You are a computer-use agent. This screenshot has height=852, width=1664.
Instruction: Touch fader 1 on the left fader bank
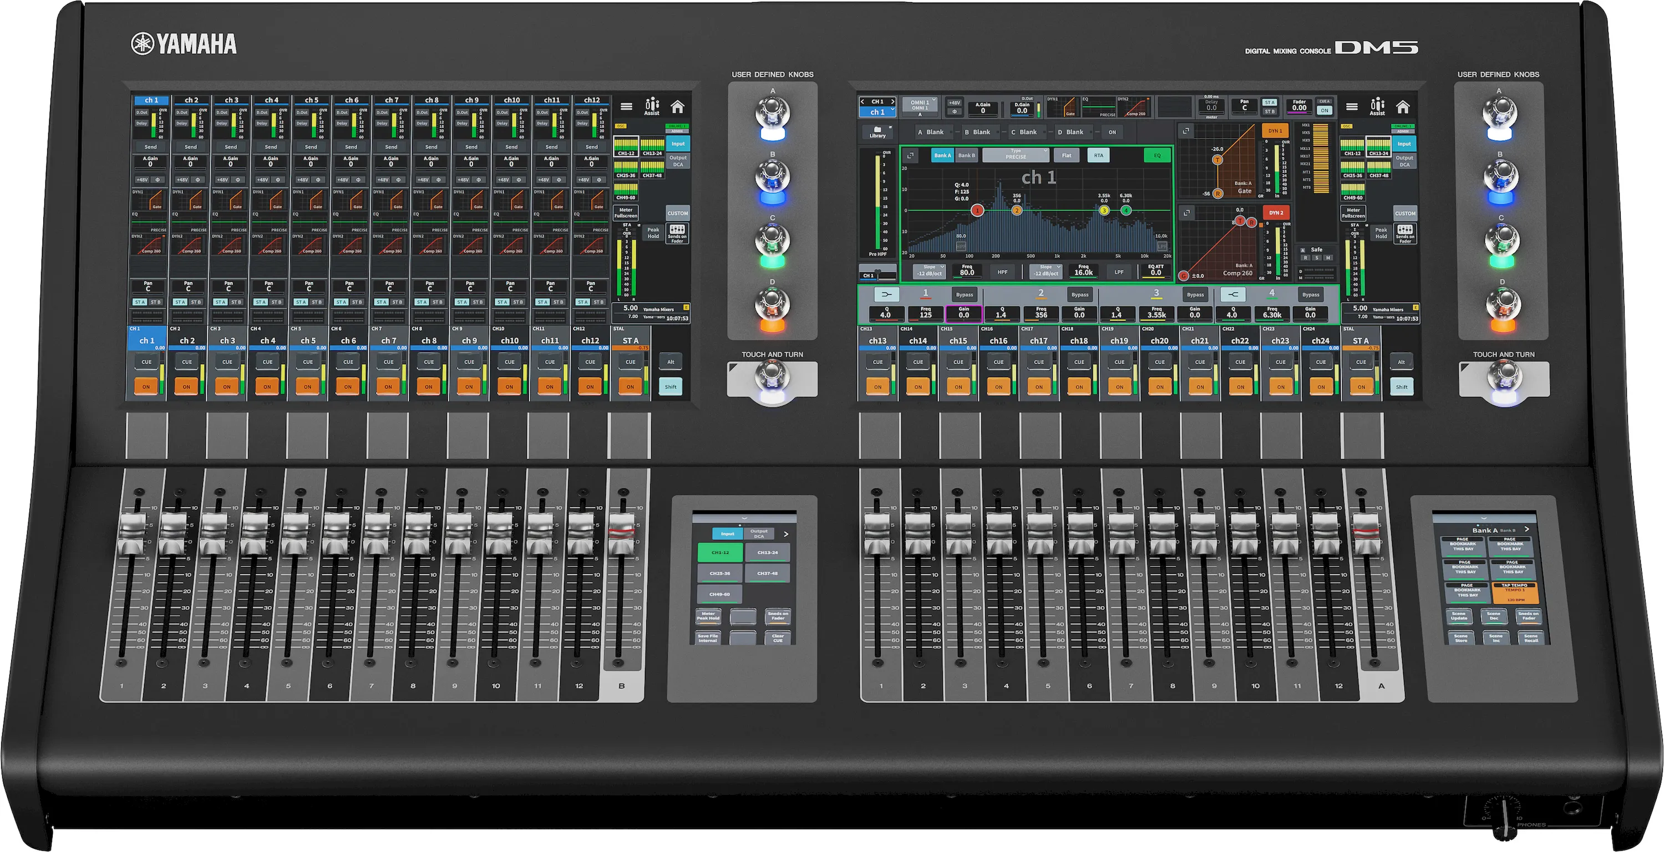coord(133,534)
